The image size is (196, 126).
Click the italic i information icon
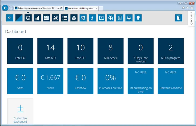click(92, 18)
